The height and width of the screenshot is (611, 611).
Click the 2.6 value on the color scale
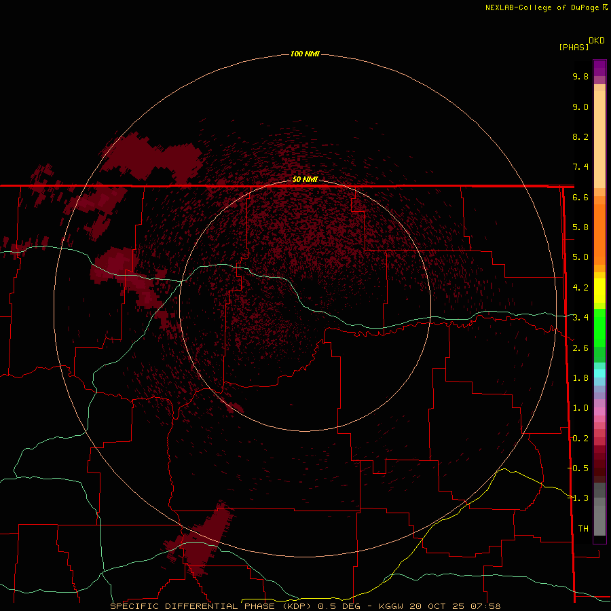580,348
